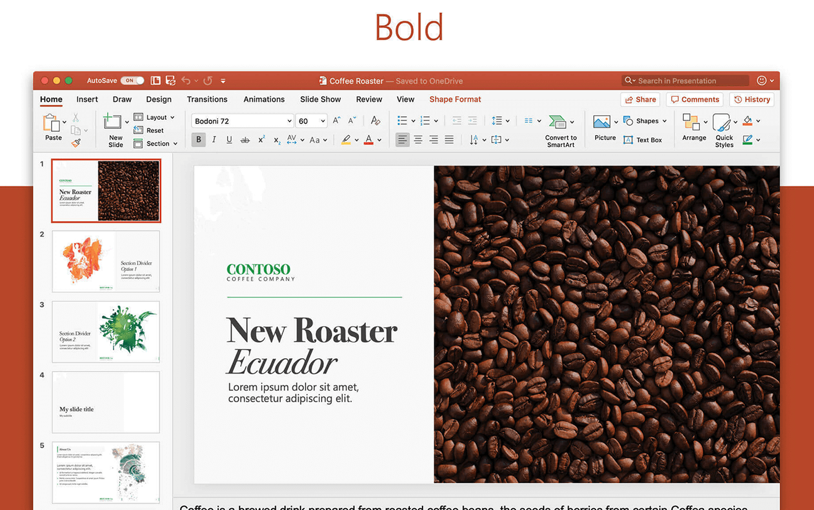Click the Share button
This screenshot has height=510, width=814.
pyautogui.click(x=640, y=99)
